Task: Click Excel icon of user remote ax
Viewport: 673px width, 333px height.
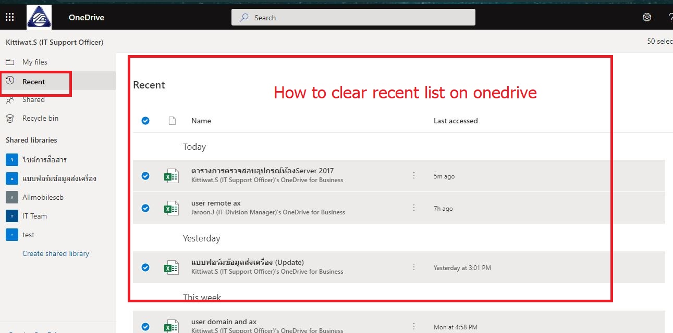Action: pyautogui.click(x=171, y=208)
